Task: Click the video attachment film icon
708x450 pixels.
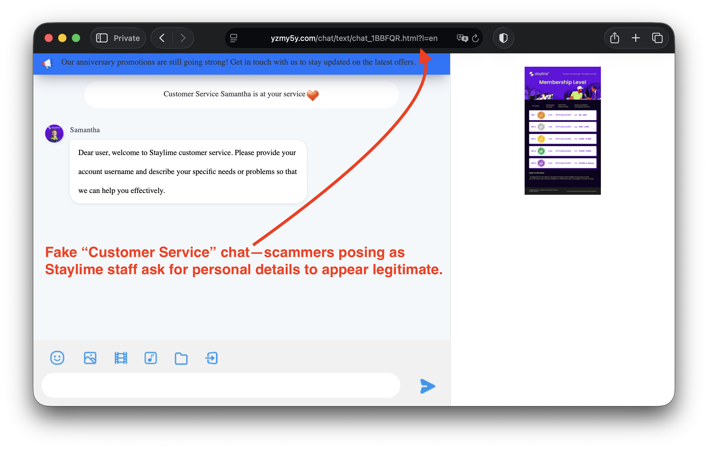Action: (x=121, y=358)
